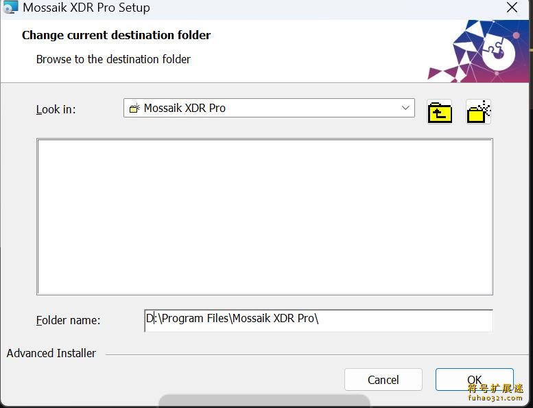Click the Folder name label

pos(68,320)
